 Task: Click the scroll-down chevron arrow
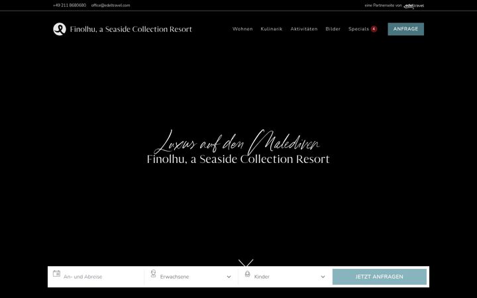[x=246, y=264]
